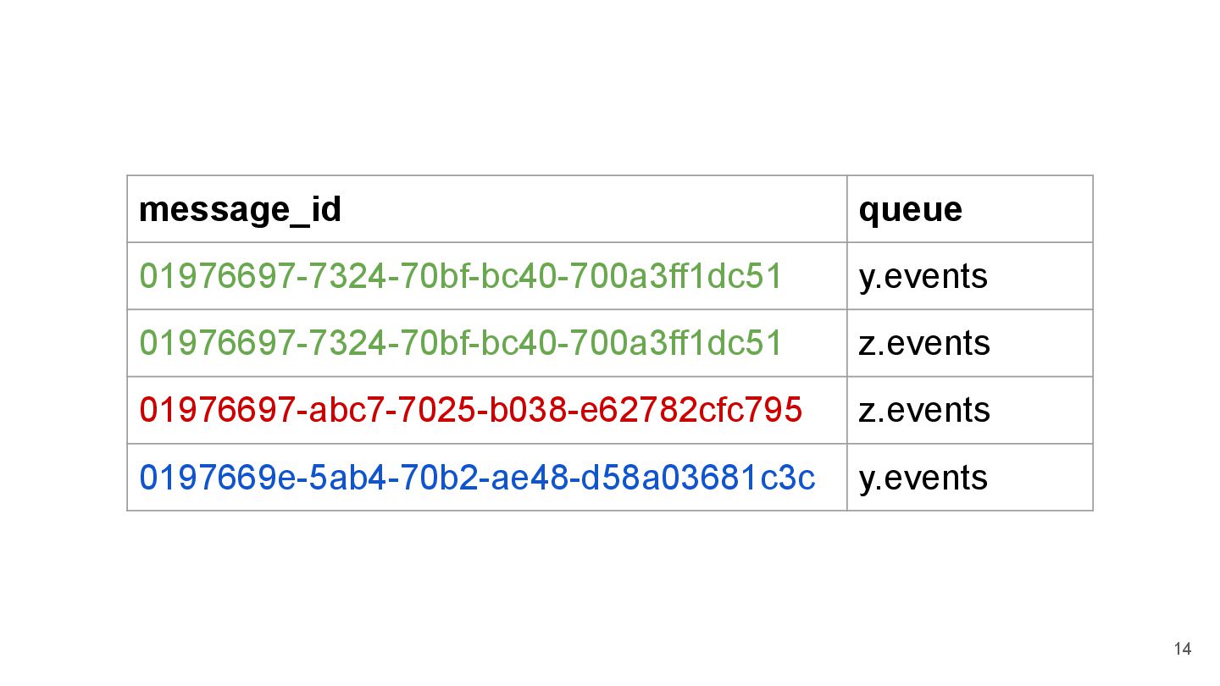Image resolution: width=1220 pixels, height=686 pixels.
Task: Click the 7324 segment of first ID
Action: point(346,276)
